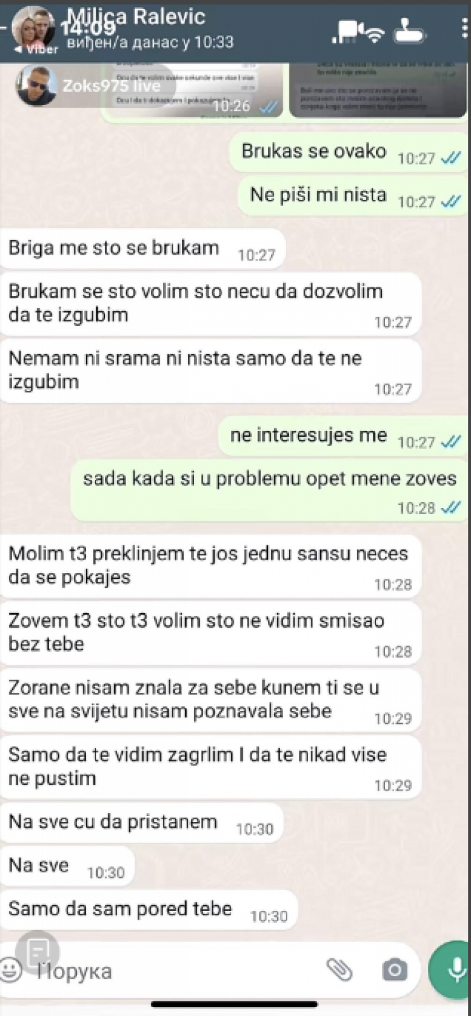Start a video call from header
This screenshot has height=1016, width=471.
click(x=344, y=32)
